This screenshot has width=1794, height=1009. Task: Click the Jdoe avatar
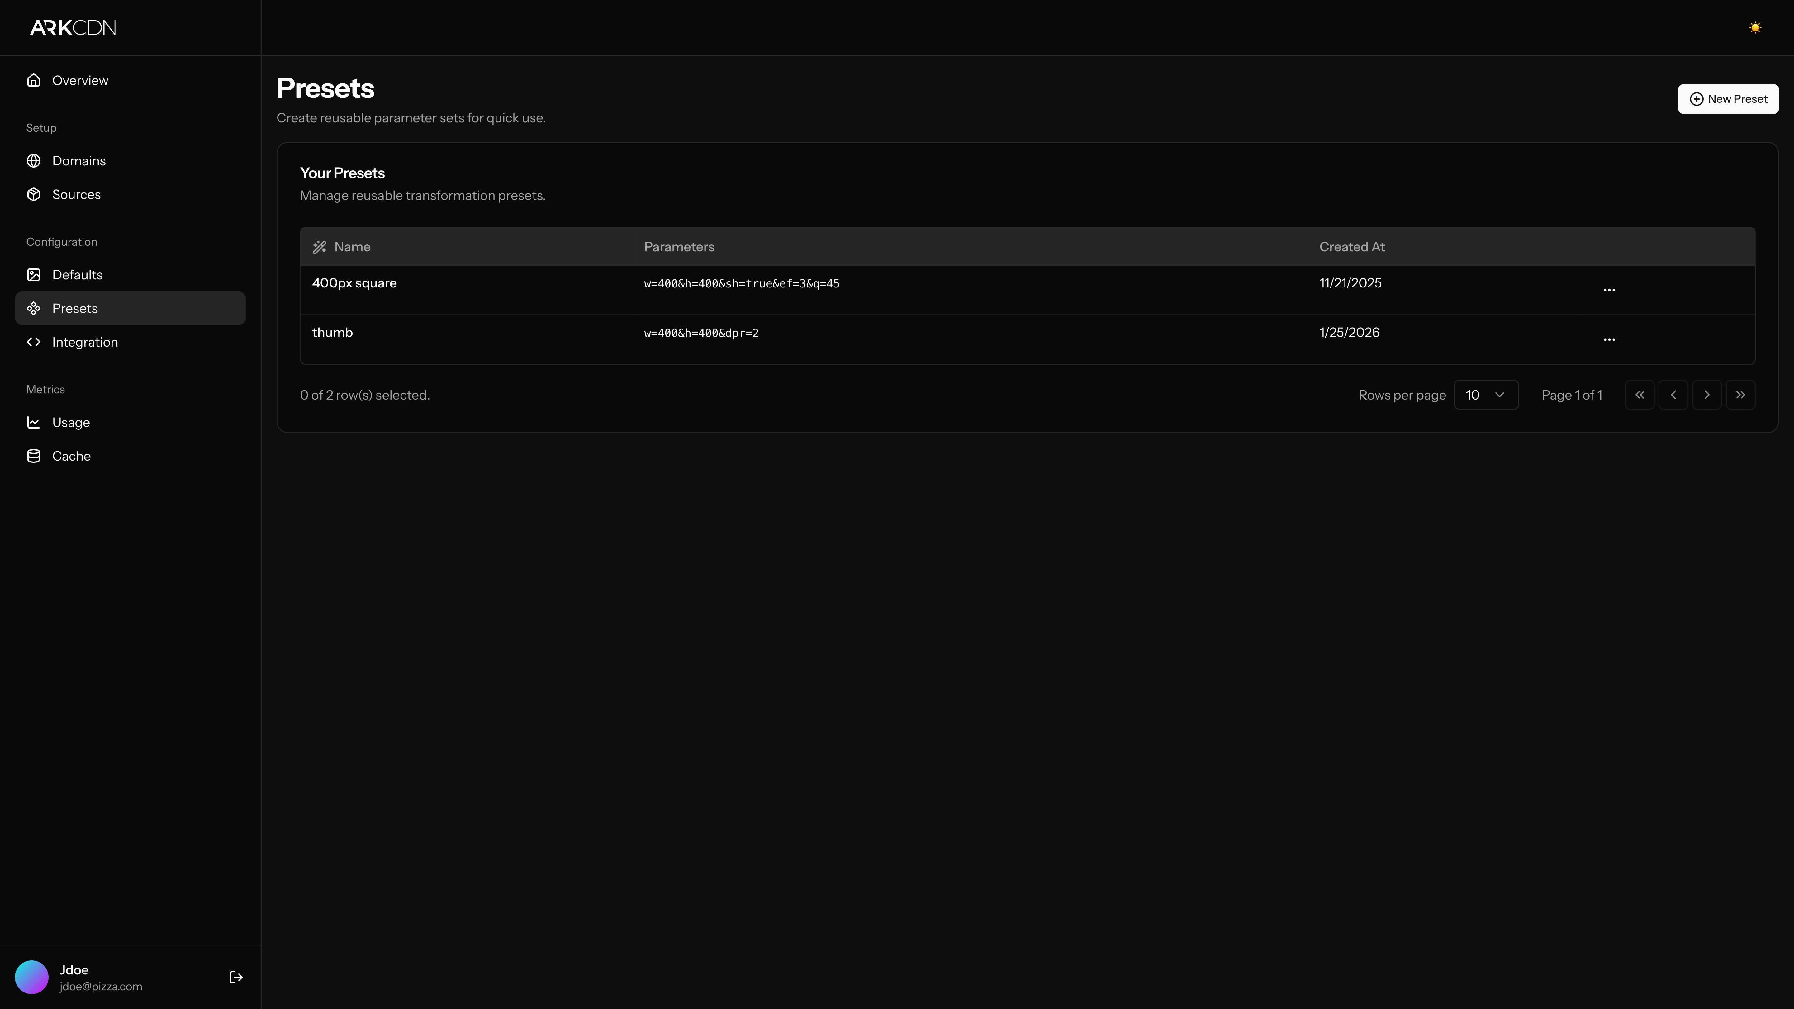pos(32,978)
